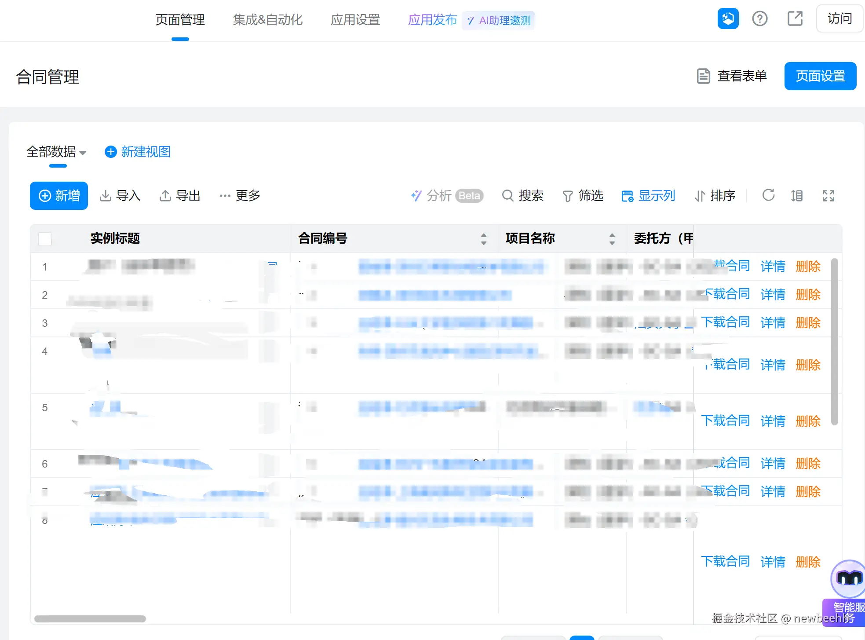Open the search tool
Screen dimensions: 865x640
[522, 195]
